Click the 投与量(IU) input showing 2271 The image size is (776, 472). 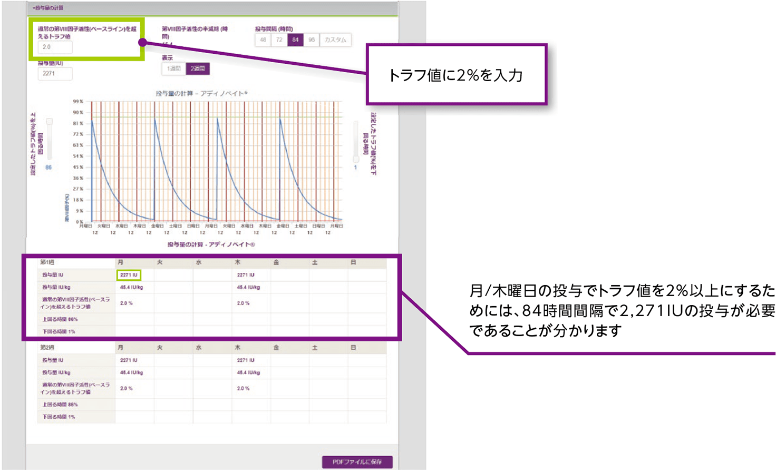tap(55, 73)
